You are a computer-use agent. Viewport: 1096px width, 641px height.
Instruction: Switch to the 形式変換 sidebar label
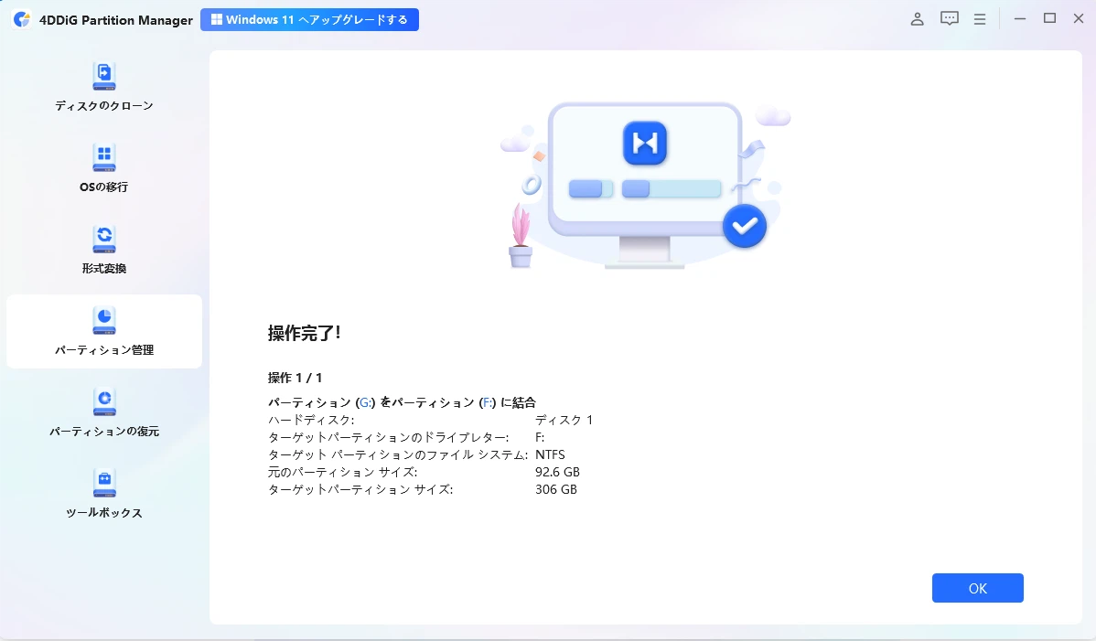click(x=104, y=268)
